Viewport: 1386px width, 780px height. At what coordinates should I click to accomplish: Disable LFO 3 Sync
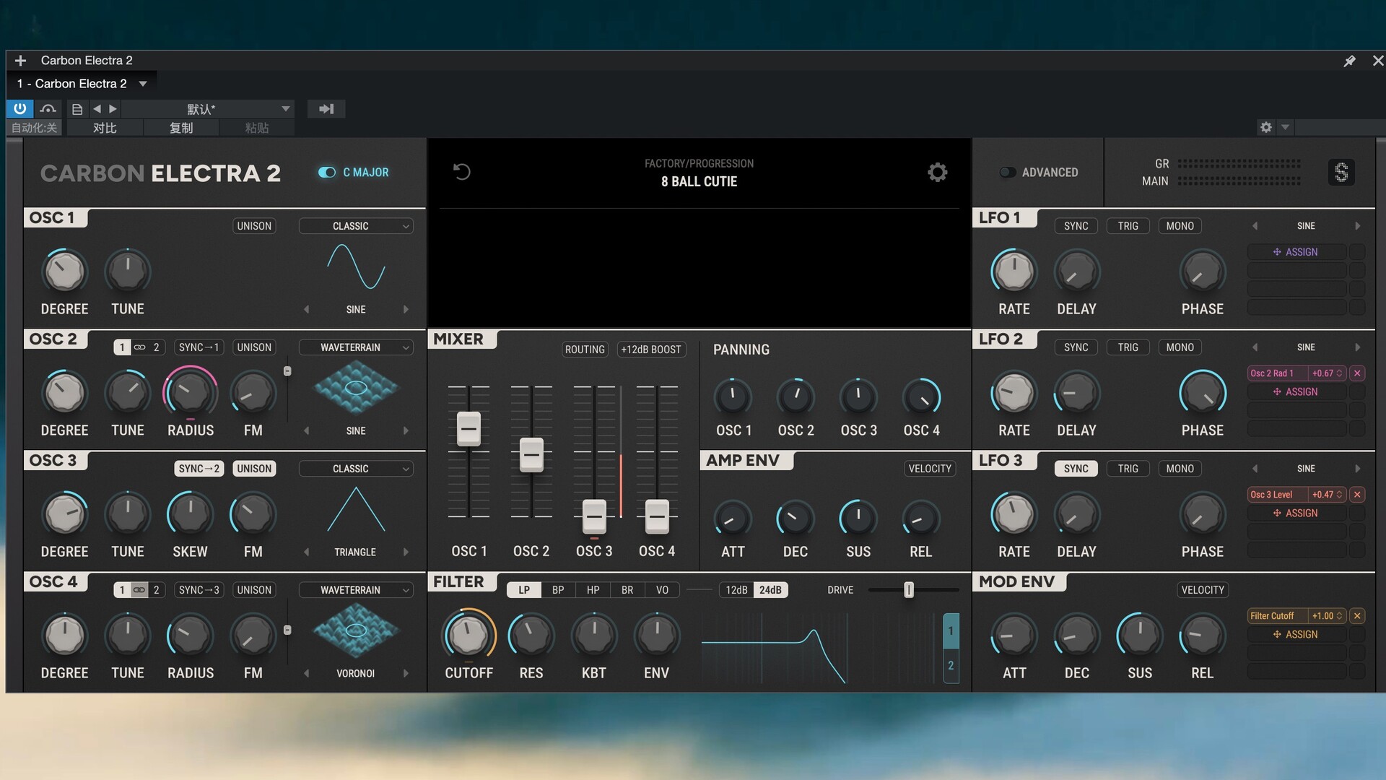pyautogui.click(x=1076, y=469)
